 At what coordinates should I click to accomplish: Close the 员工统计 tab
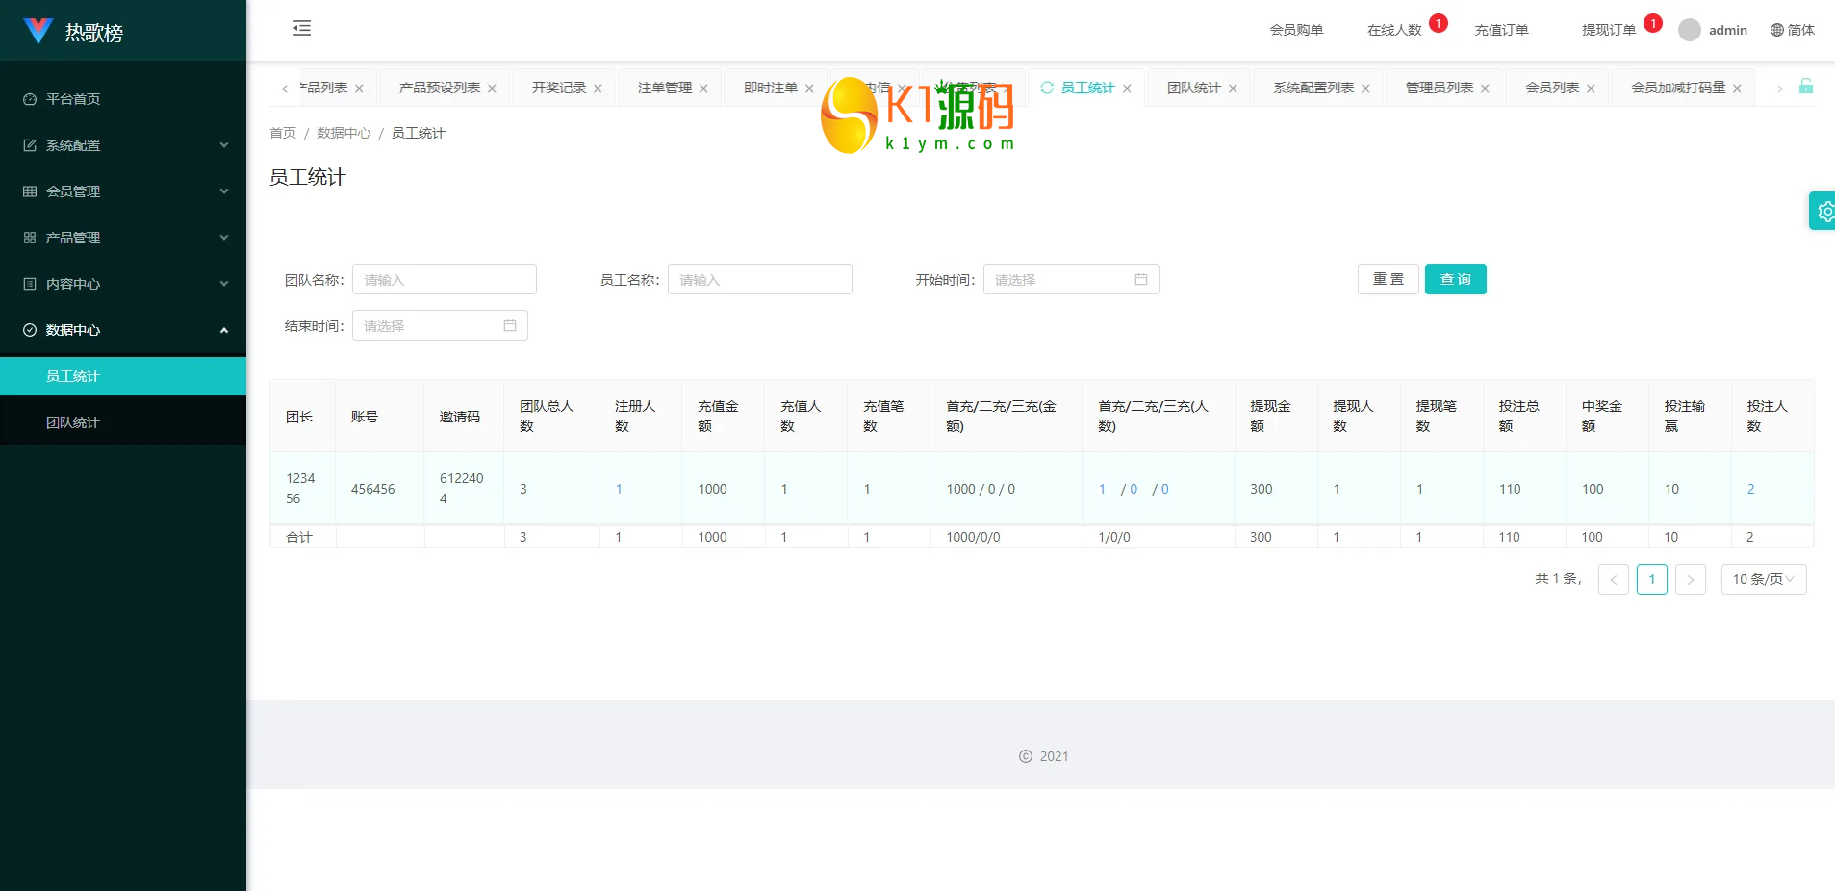coord(1127,89)
